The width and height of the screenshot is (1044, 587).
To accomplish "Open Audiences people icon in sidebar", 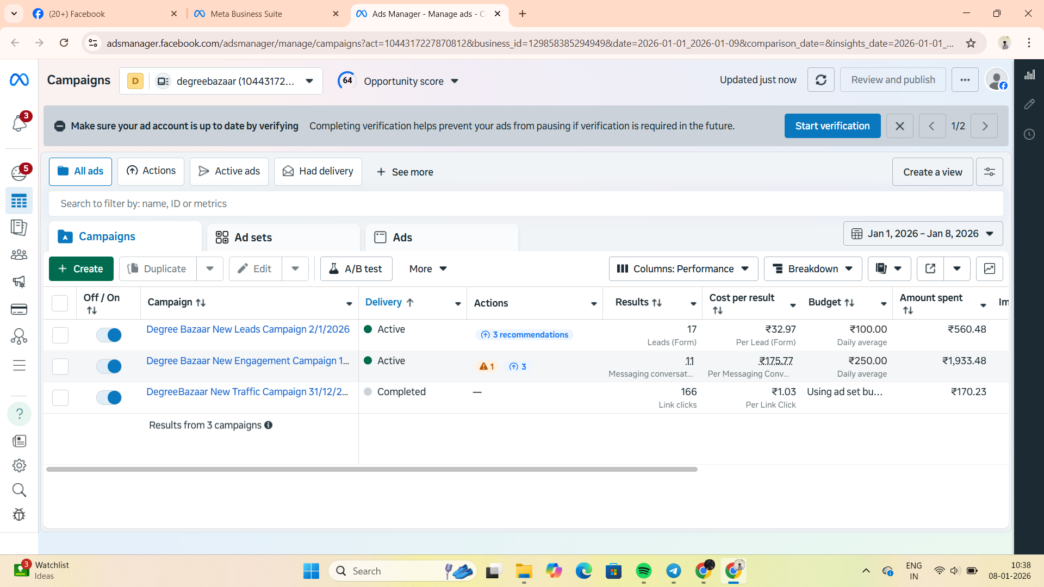I will 19,254.
